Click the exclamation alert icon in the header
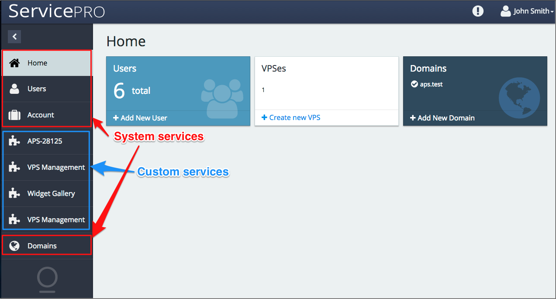Image resolution: width=556 pixels, height=299 pixels. tap(478, 11)
